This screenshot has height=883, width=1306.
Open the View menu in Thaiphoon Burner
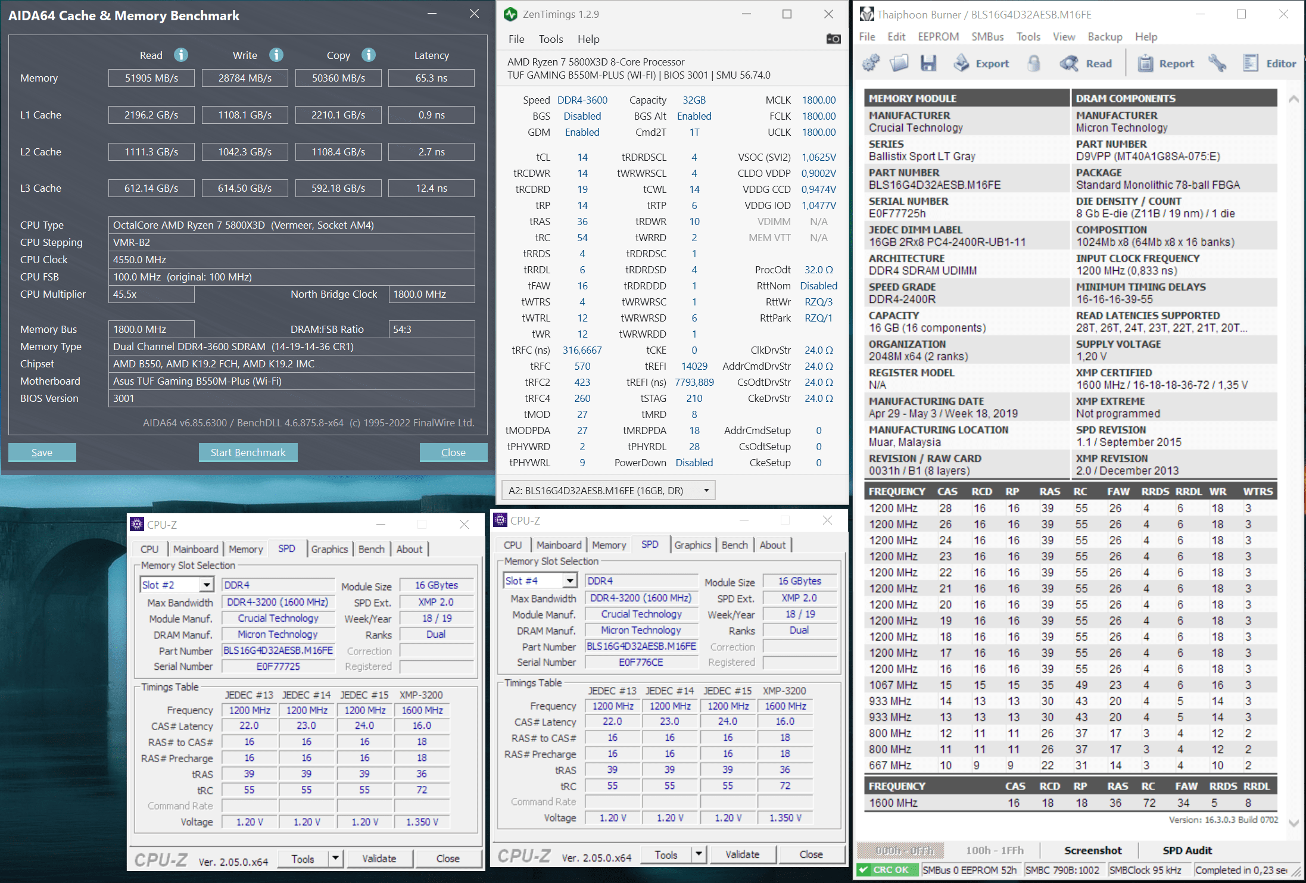tap(1064, 37)
